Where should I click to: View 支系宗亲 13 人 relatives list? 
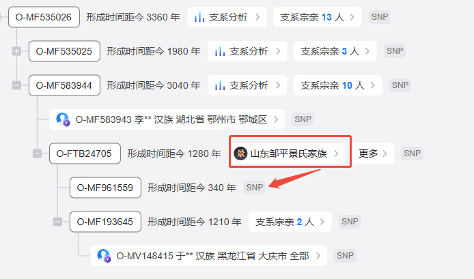(318, 17)
